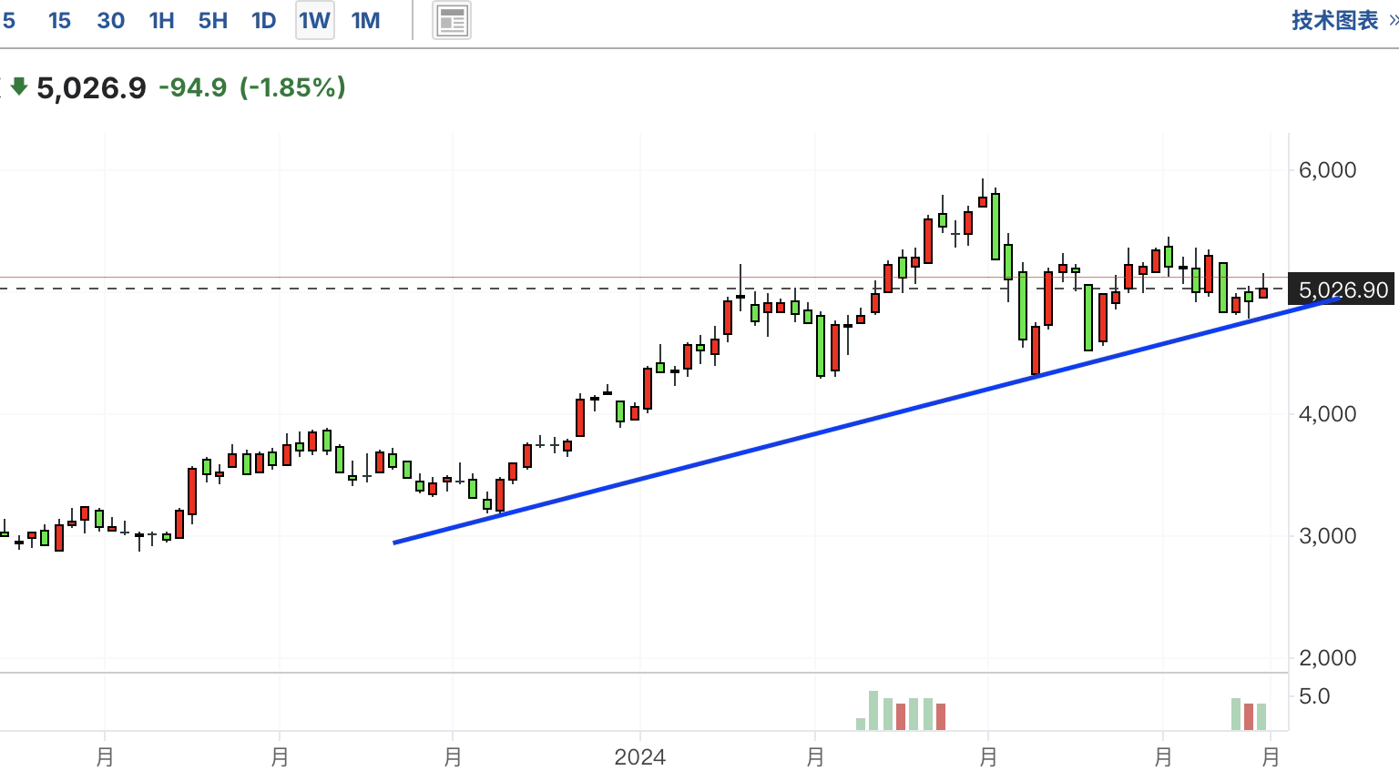Switch to the 1H timeframe
The height and width of the screenshot is (781, 1399).
tap(161, 20)
